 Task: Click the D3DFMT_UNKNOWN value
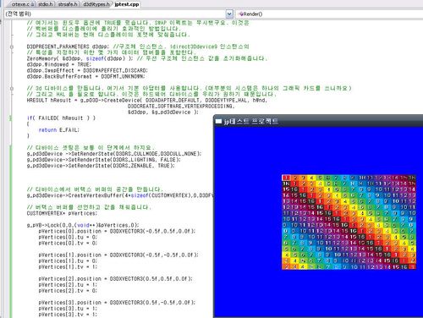tap(123, 76)
